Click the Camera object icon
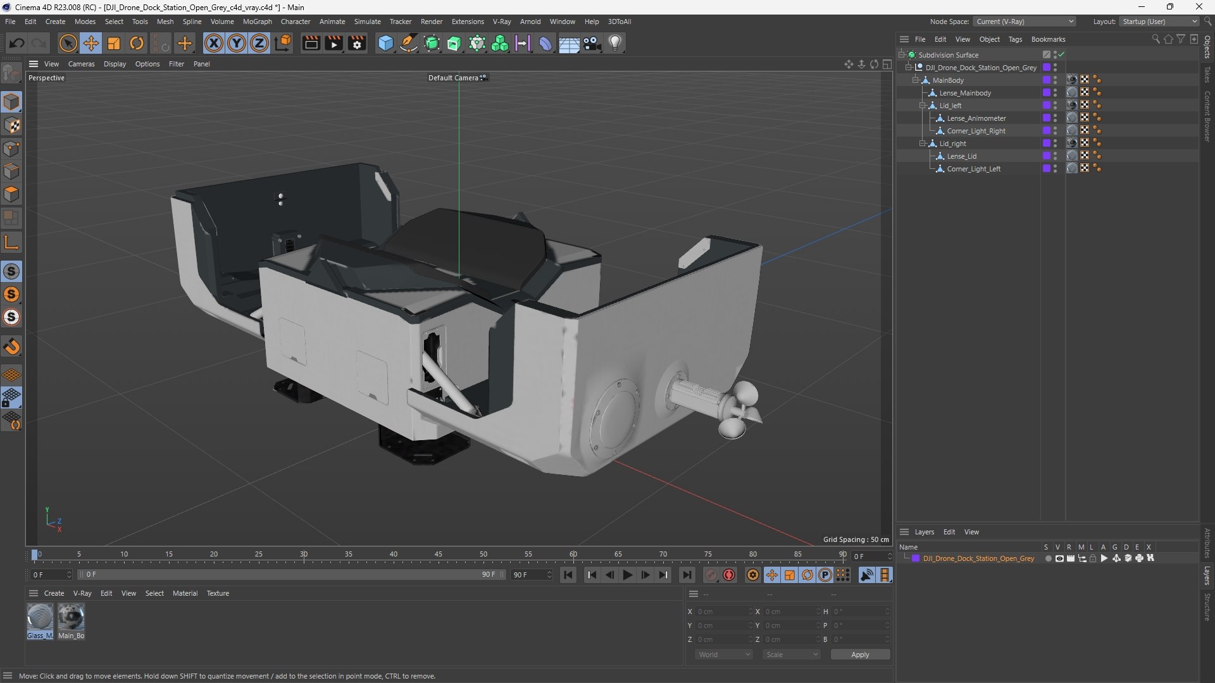The height and width of the screenshot is (683, 1215). pyautogui.click(x=592, y=43)
